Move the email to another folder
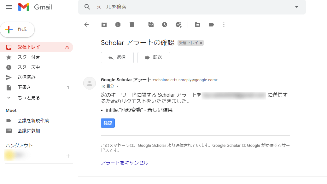This screenshot has width=327, height=184. click(197, 25)
